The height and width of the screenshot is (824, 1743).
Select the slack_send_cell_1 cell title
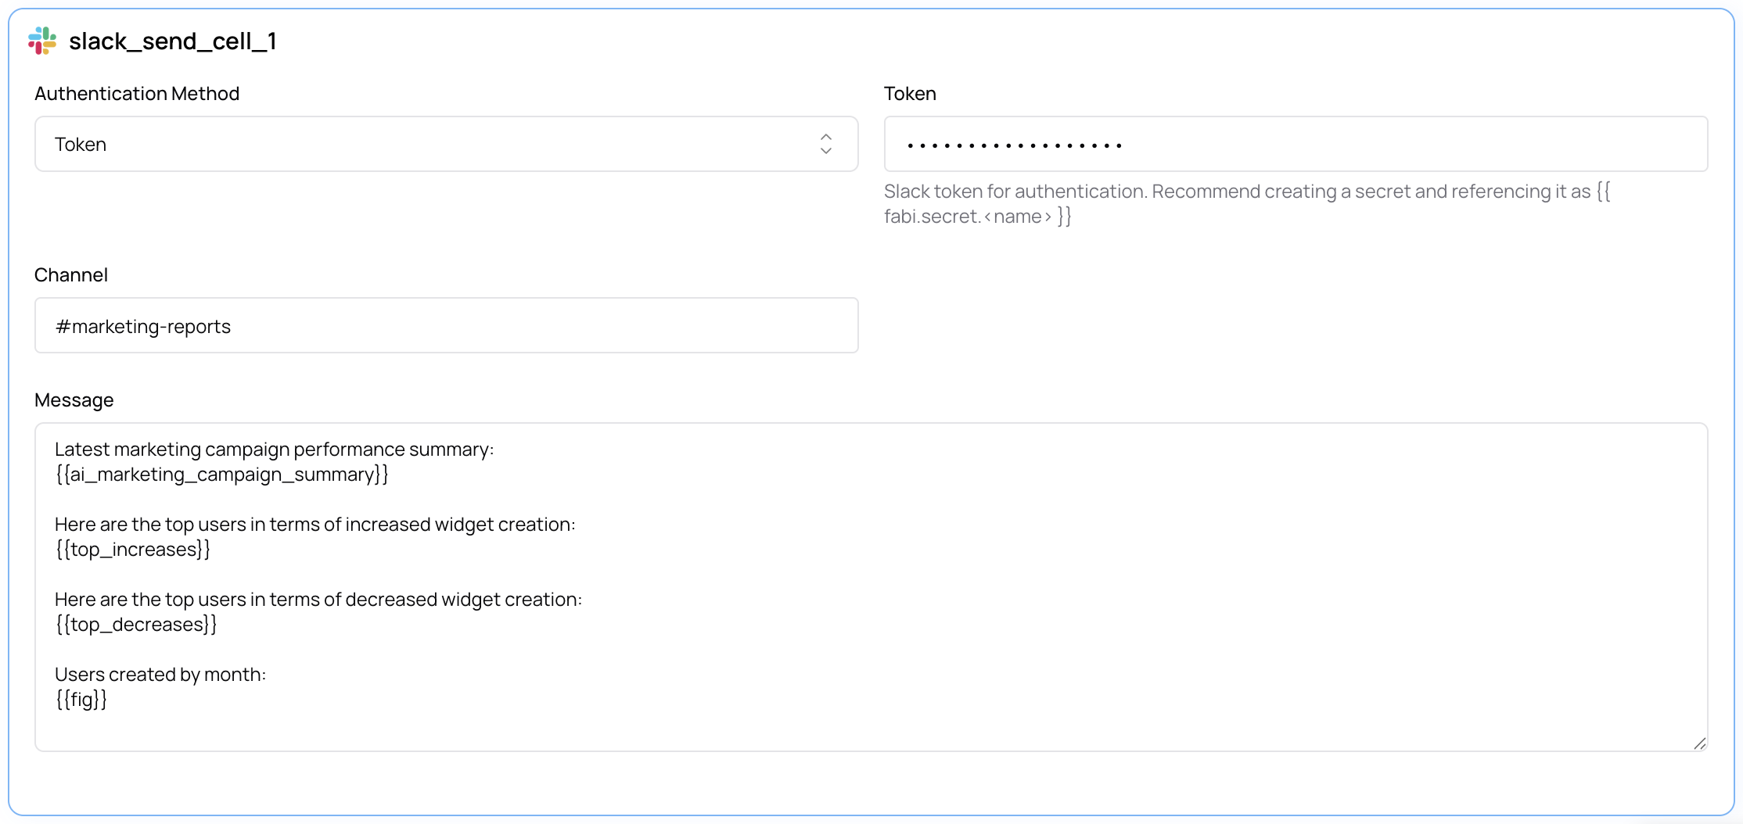(x=173, y=41)
